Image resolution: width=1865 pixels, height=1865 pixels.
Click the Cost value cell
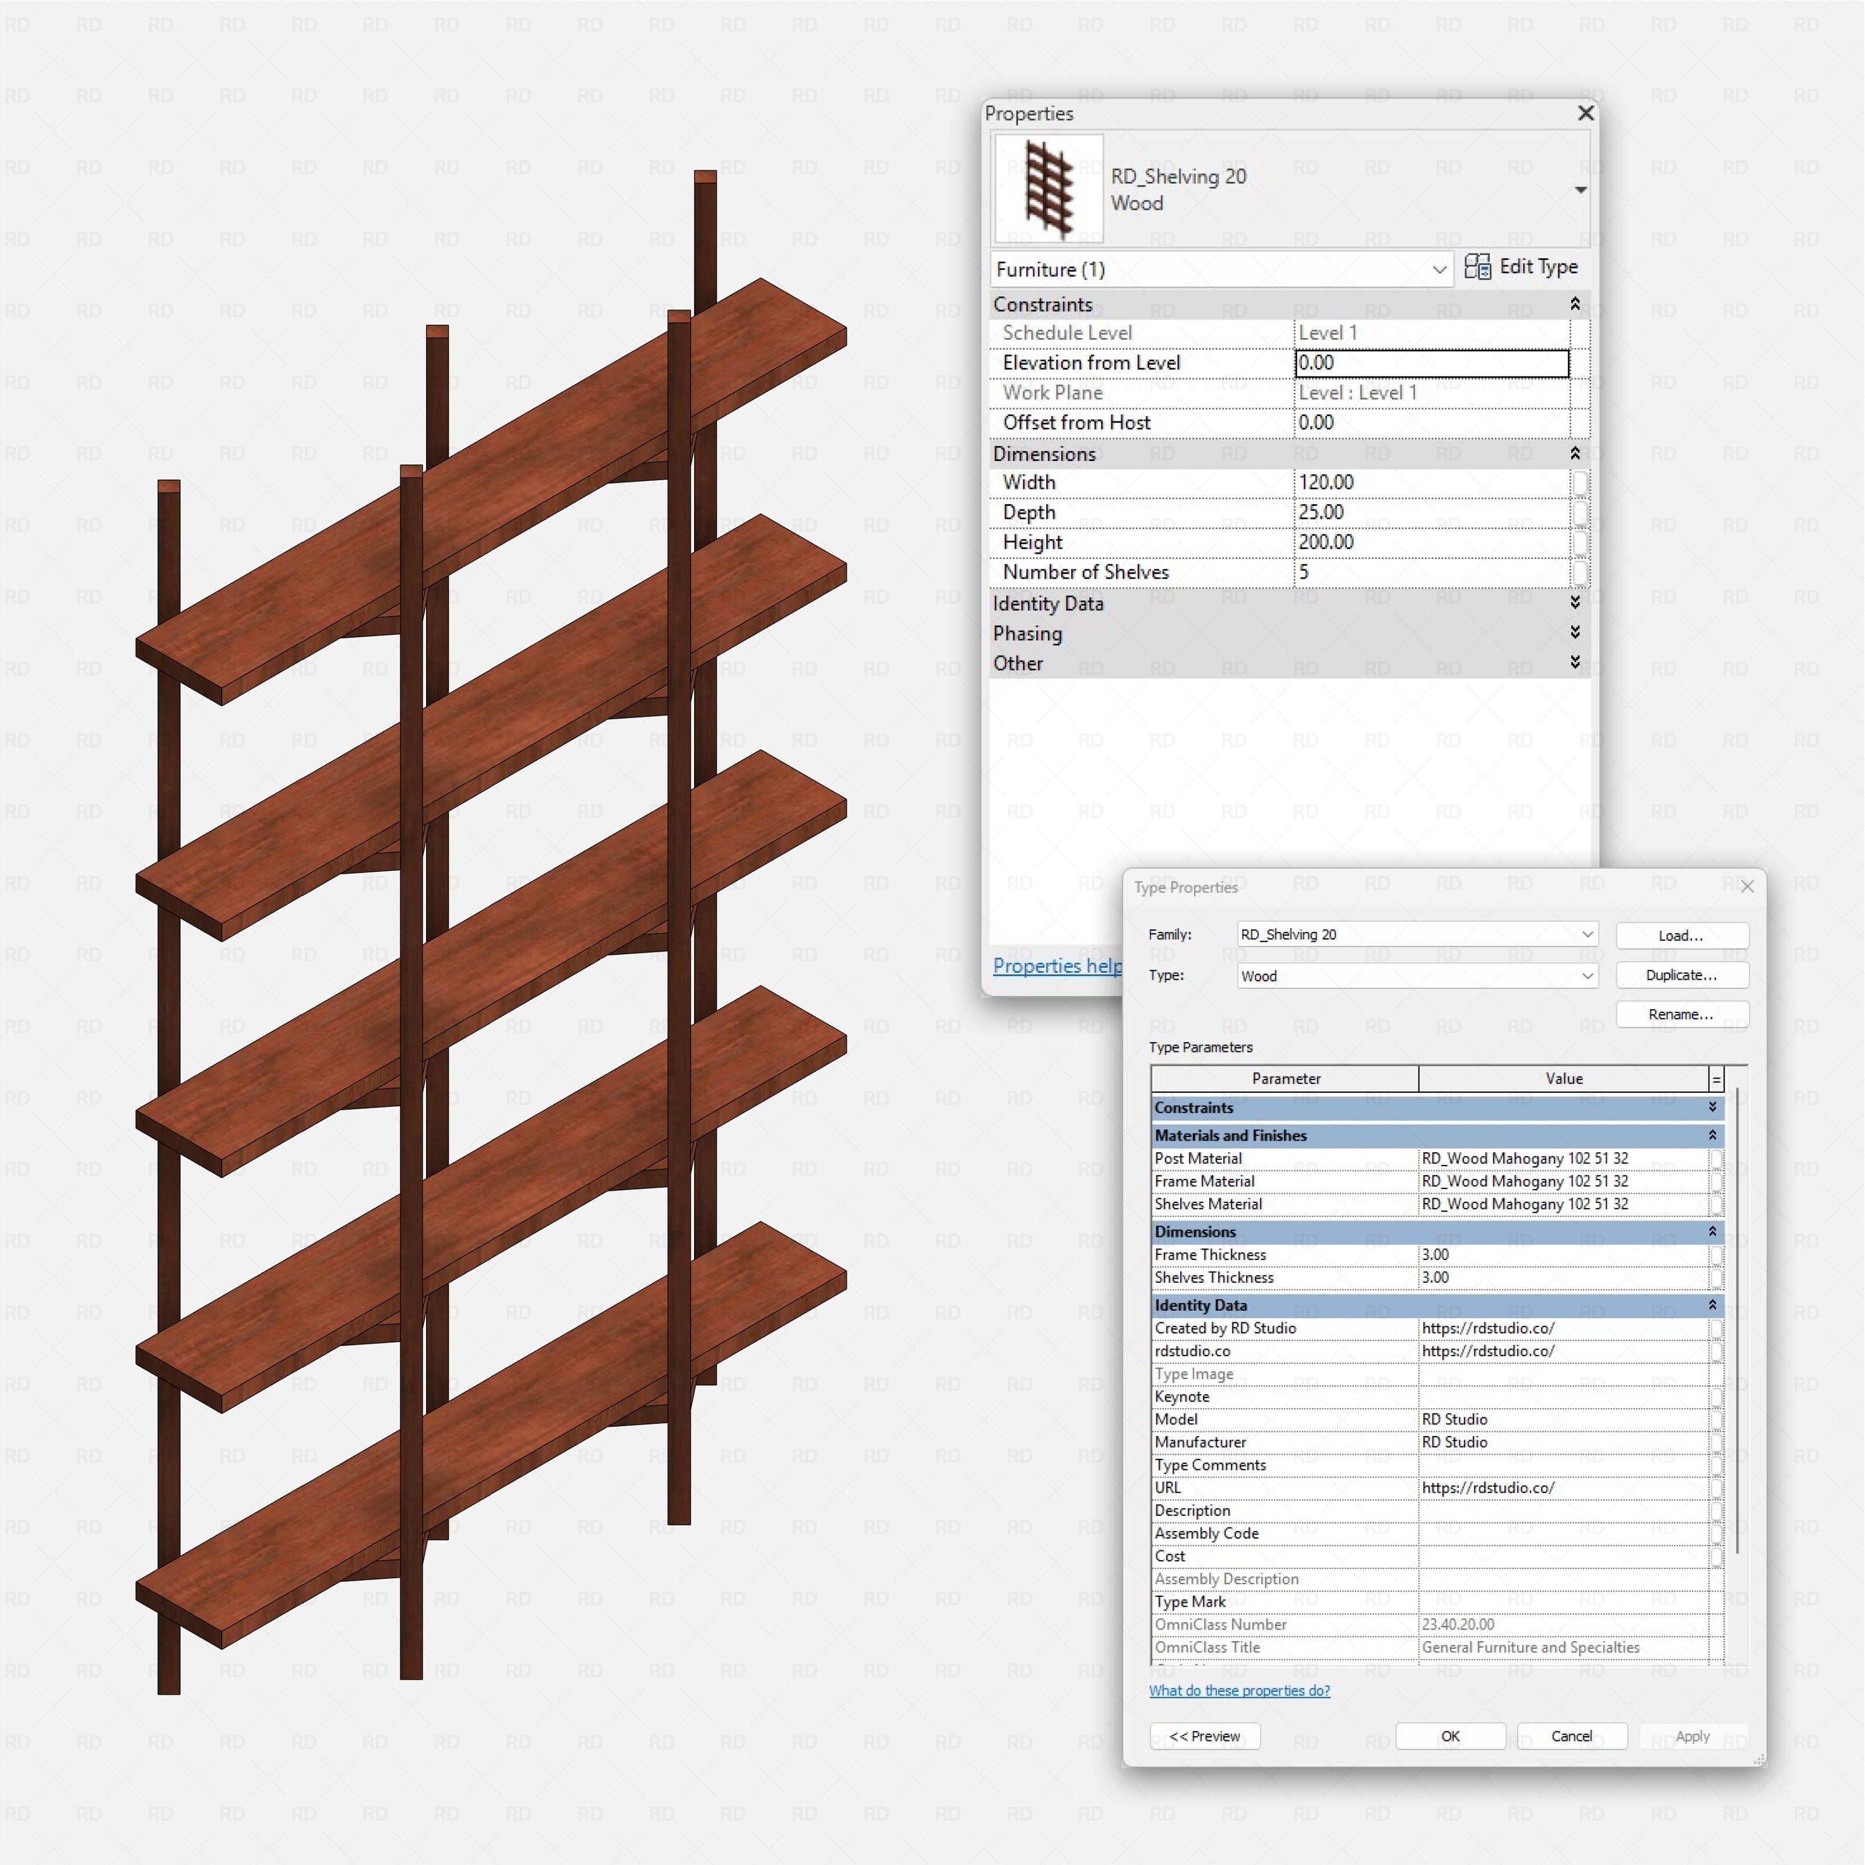(x=1563, y=1556)
